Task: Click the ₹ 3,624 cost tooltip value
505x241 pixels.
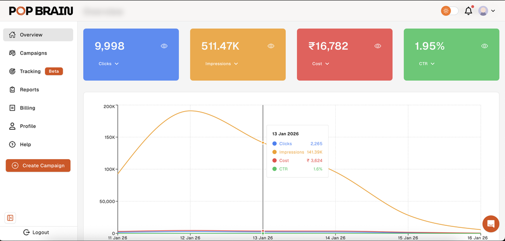Action: pyautogui.click(x=315, y=161)
